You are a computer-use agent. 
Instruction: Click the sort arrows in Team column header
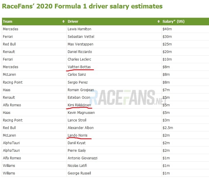tap(64, 22)
